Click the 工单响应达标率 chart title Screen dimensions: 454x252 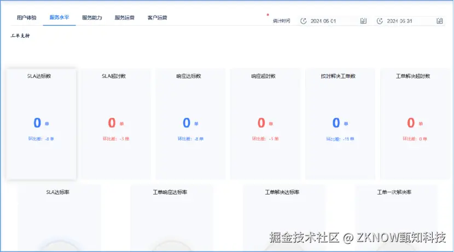click(170, 192)
